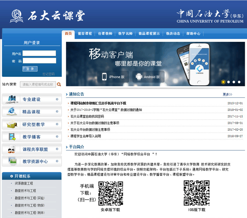The width and height of the screenshot is (247, 218).
Task: Select department 资源勘查工程
Action: pos(24,183)
